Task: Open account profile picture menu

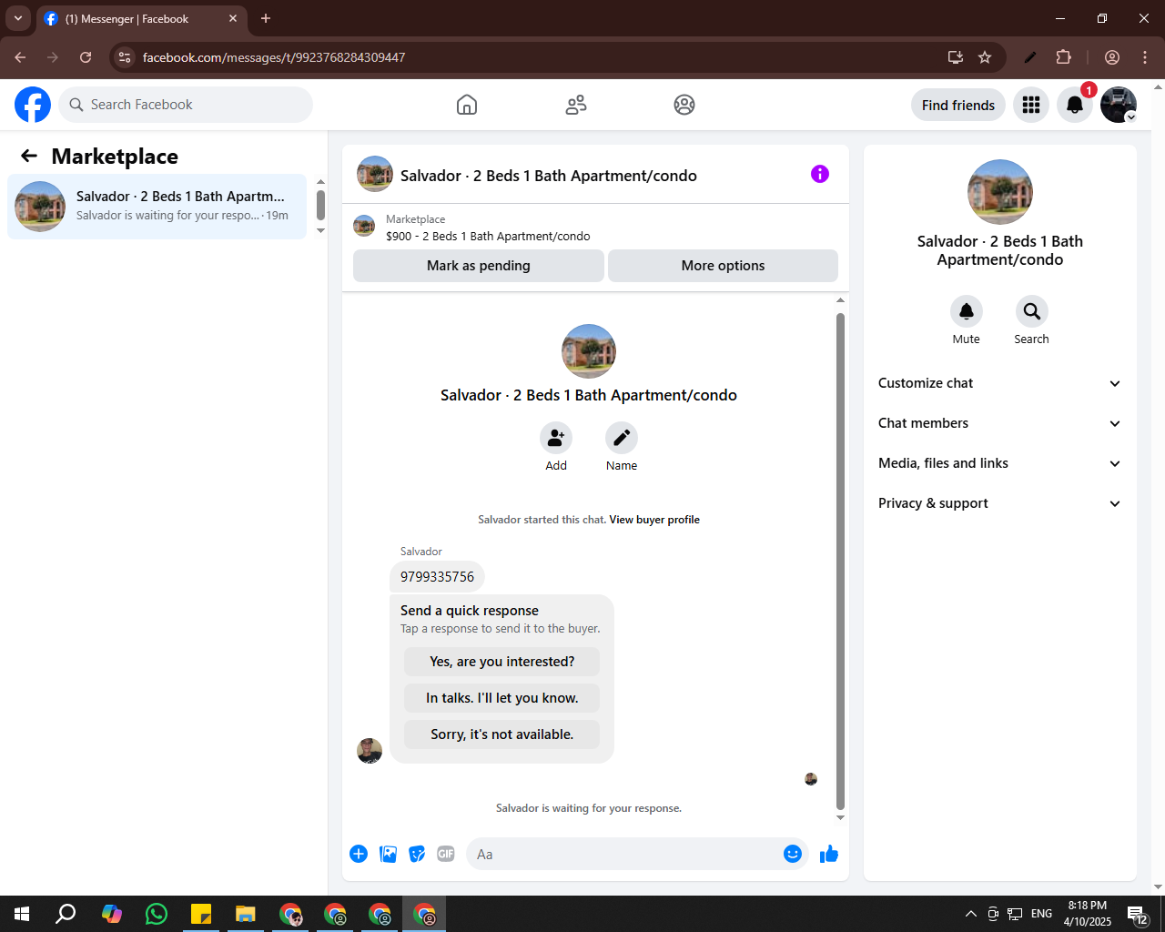Action: (1119, 105)
